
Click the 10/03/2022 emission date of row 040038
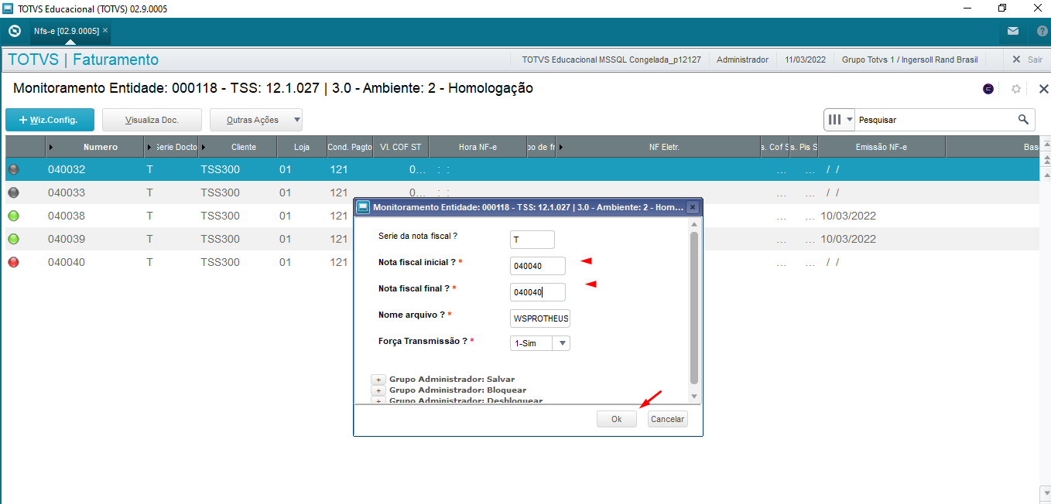pyautogui.click(x=848, y=216)
